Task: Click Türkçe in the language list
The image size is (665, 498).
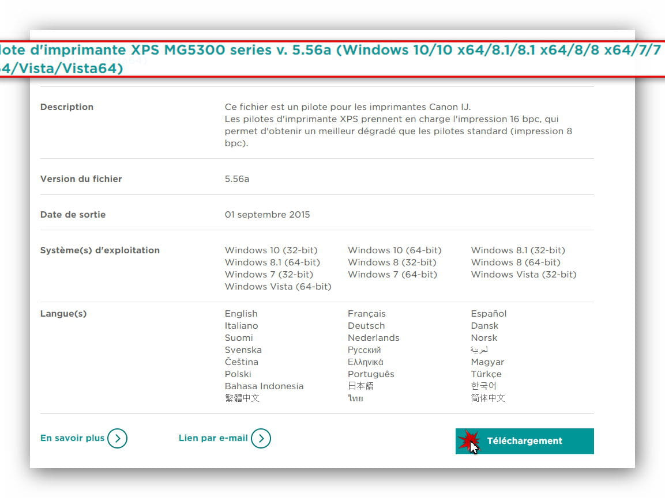Action: tap(486, 374)
